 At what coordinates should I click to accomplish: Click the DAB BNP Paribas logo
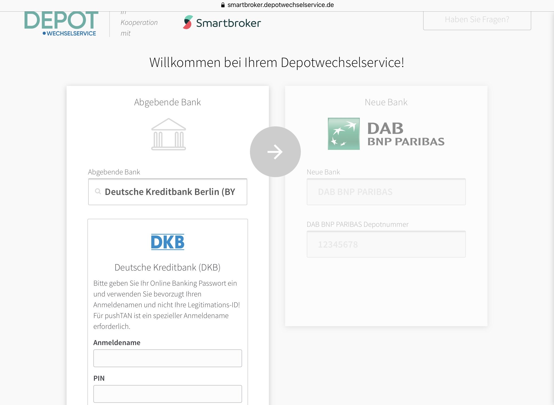386,134
